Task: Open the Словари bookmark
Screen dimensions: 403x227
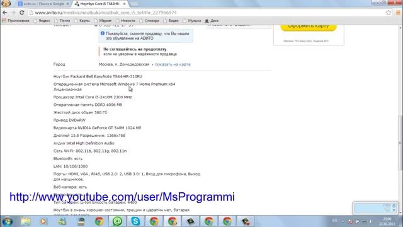Action: coord(149,21)
